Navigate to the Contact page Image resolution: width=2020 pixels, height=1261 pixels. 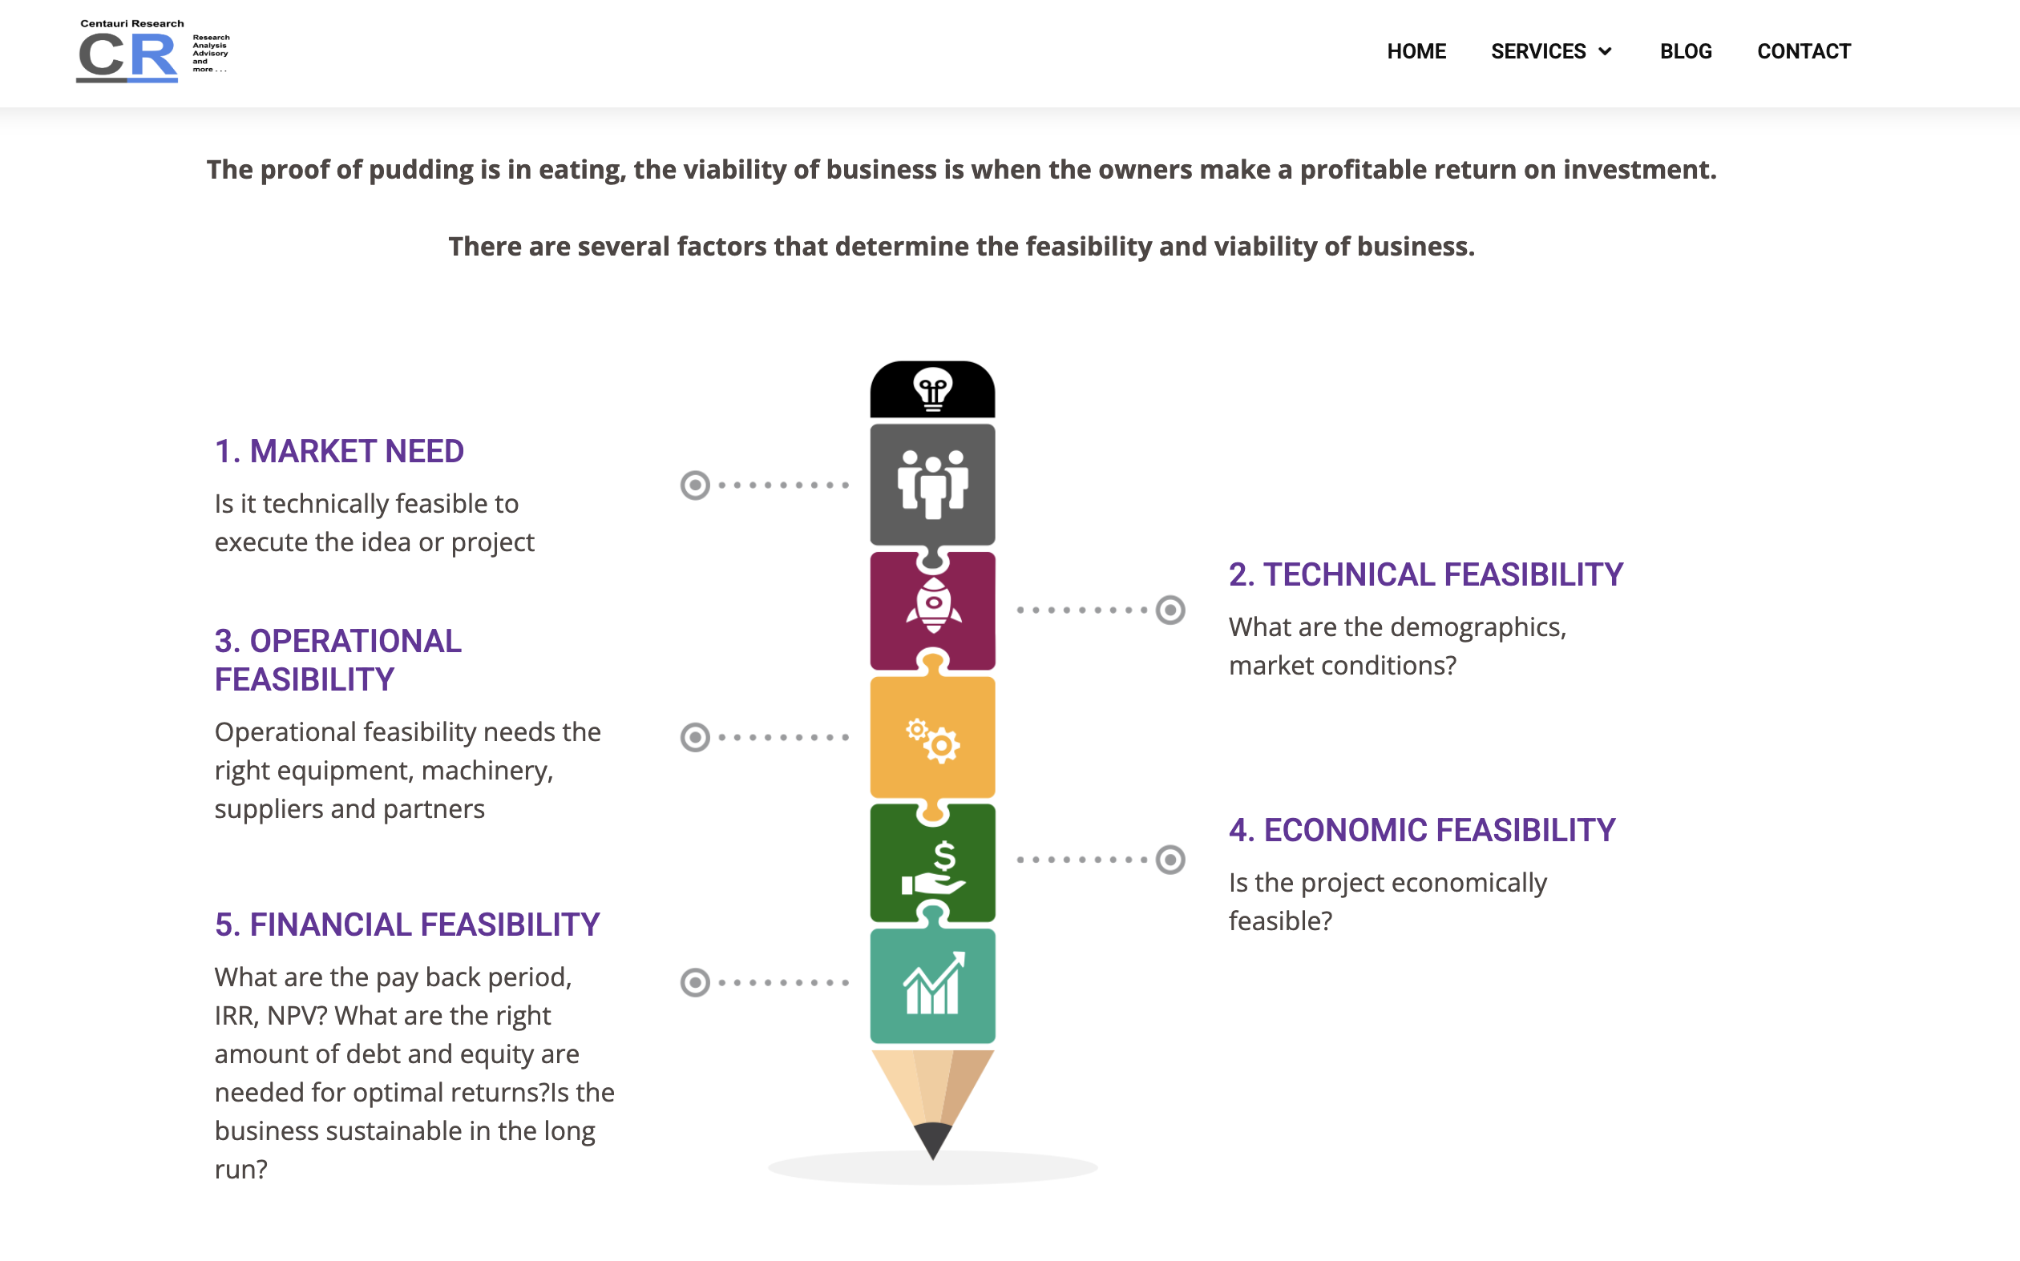point(1803,52)
